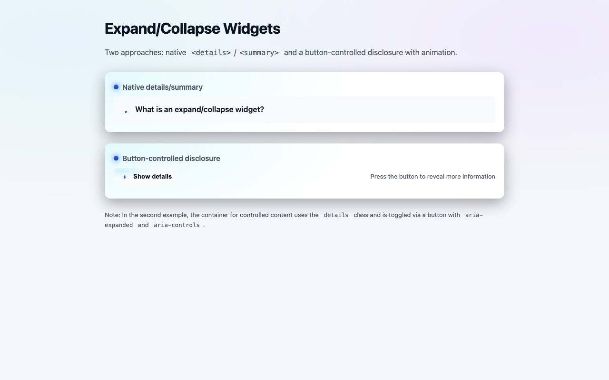
Task: Click the Expand/Collapse Widgets heading
Action: (x=192, y=28)
